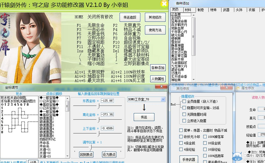Image resolution: width=265 pixels, height=163 pixels.
Task: Enable 隐匿时可开宝箱、对话 checkbox
Action: tap(184, 108)
